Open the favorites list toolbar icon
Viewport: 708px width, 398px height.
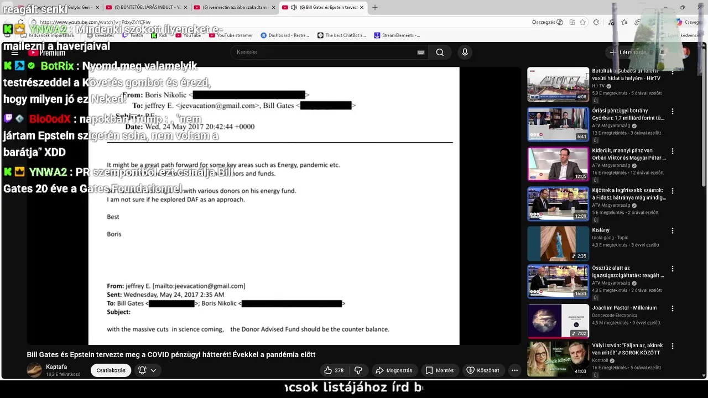(624, 22)
